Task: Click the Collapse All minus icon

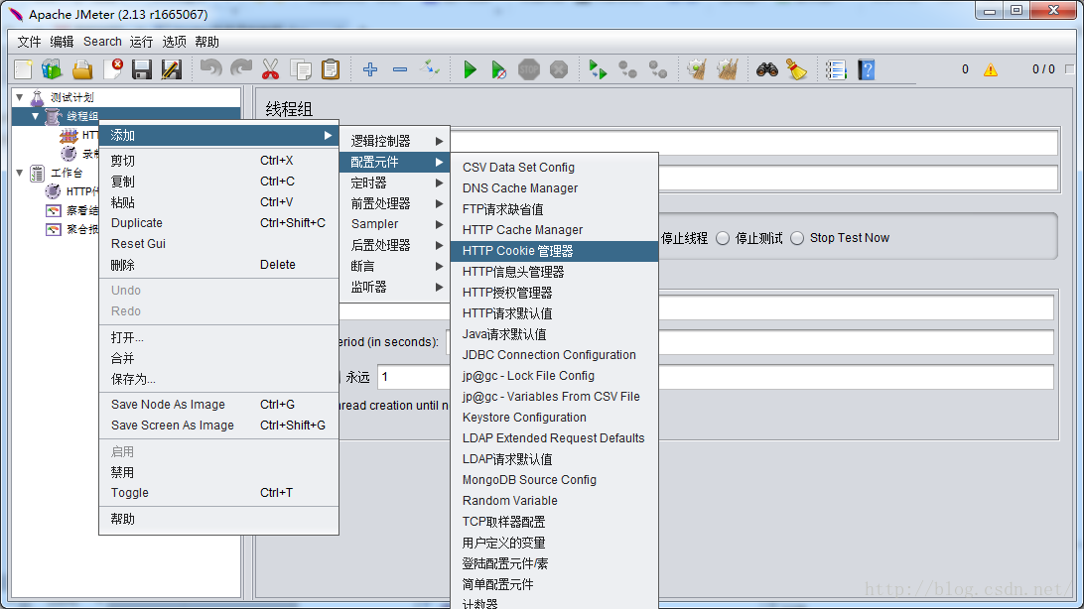Action: pyautogui.click(x=400, y=69)
